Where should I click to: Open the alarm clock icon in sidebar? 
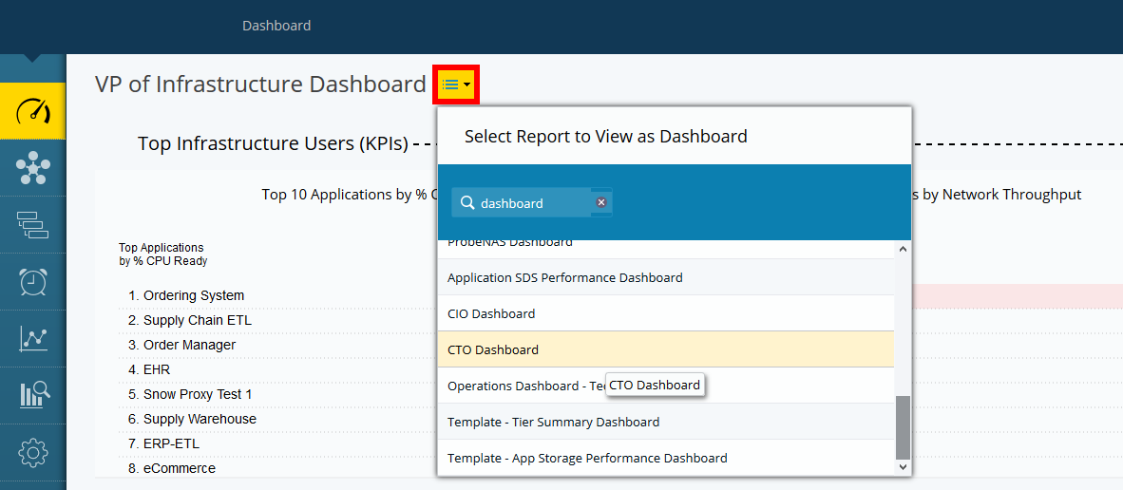tap(33, 282)
